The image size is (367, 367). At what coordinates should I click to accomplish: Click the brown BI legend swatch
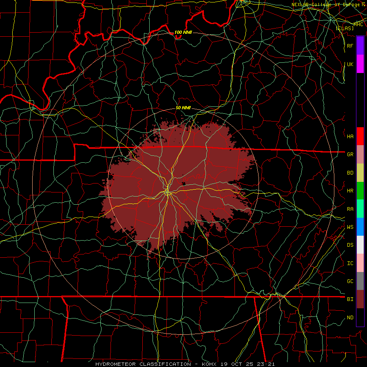(360, 299)
